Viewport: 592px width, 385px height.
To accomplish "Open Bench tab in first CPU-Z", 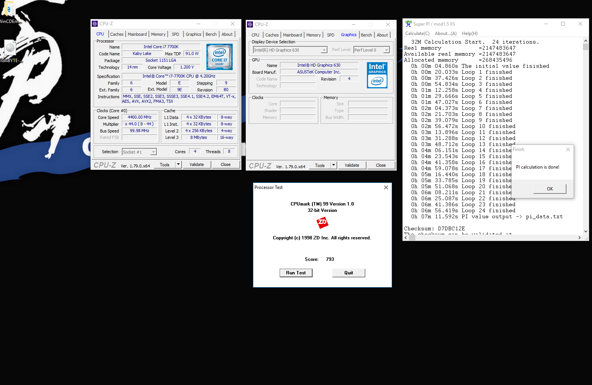I will click(211, 34).
